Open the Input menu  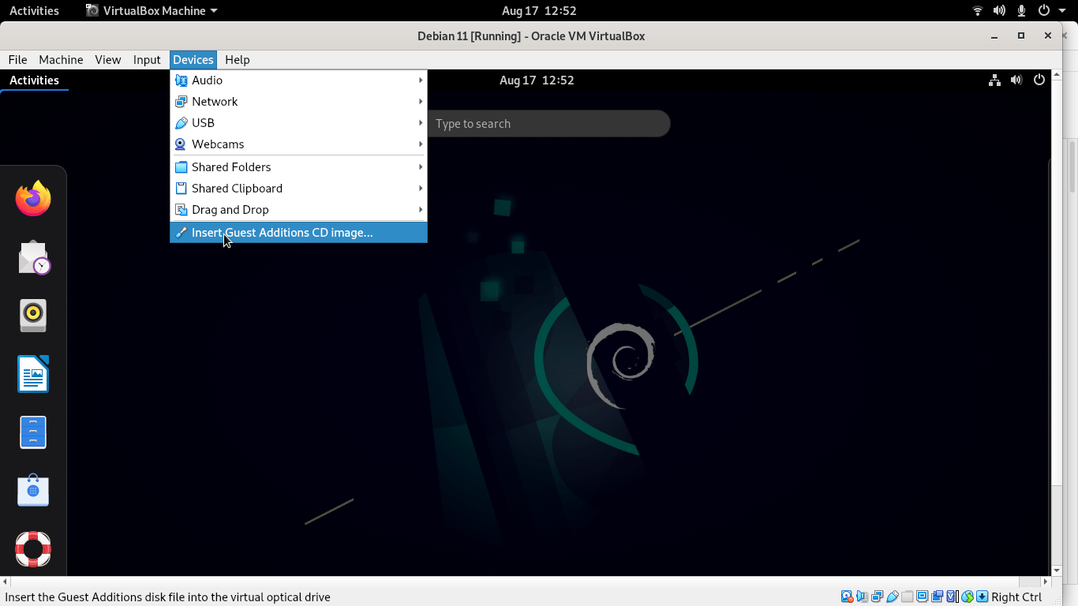pos(147,59)
